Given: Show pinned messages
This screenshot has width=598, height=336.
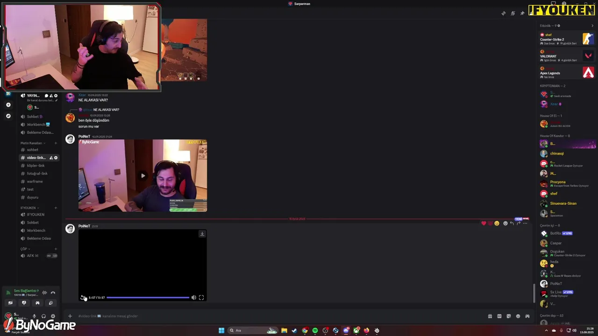Looking at the screenshot, I should point(522,13).
